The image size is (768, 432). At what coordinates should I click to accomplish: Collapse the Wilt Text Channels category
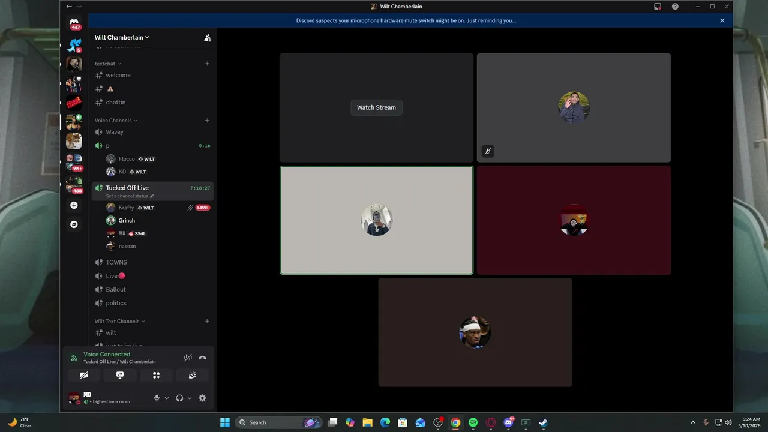(120, 322)
